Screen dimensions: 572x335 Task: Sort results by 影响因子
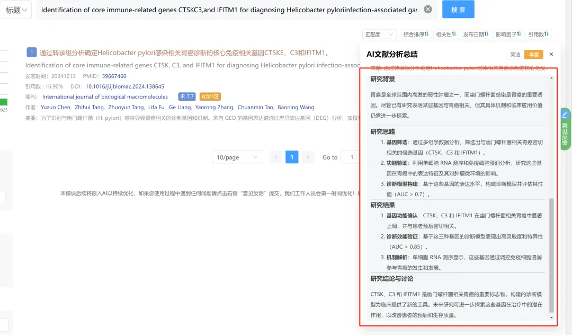click(508, 34)
